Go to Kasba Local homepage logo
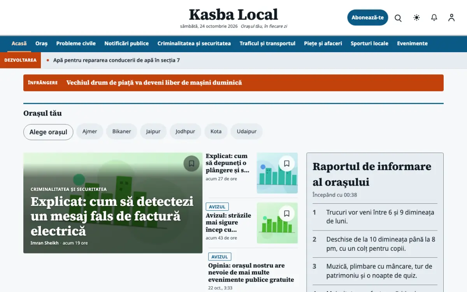The width and height of the screenshot is (467, 292). (x=233, y=15)
